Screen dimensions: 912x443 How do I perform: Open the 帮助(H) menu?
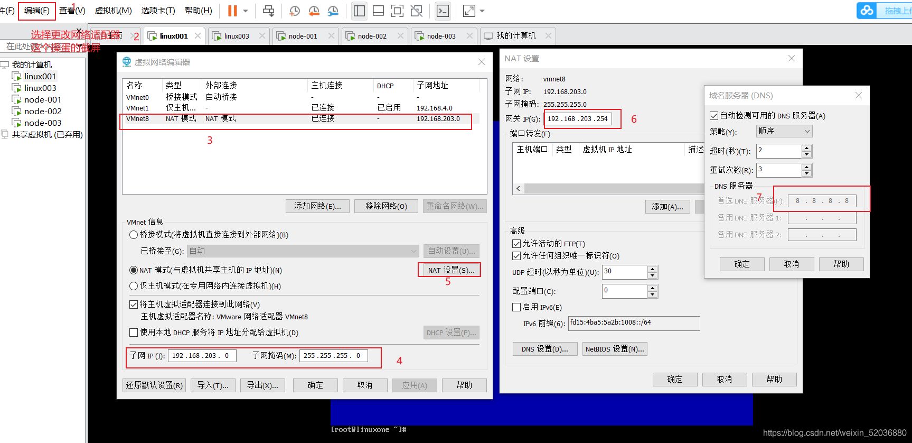(x=199, y=11)
